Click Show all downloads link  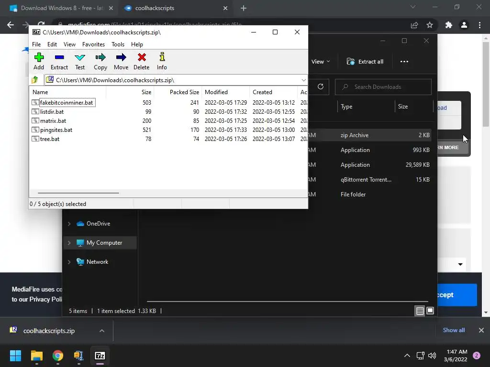click(454, 330)
